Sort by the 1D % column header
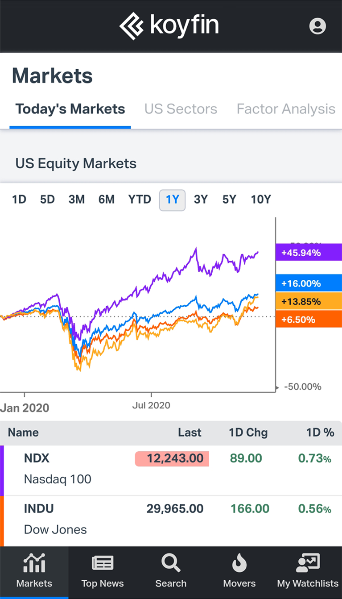The height and width of the screenshot is (599, 342). pos(320,433)
